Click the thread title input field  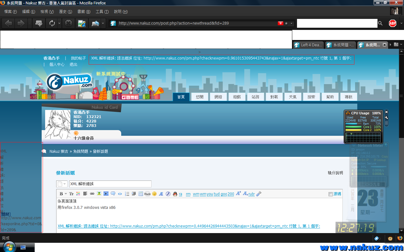110,184
